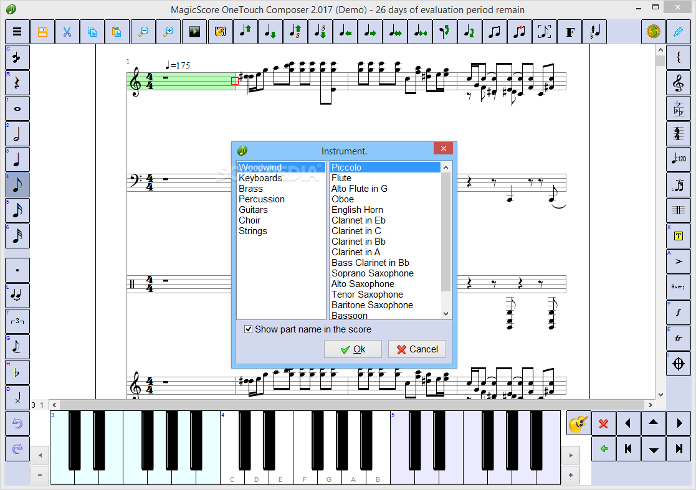The image size is (696, 490).
Task: Choose Alto Saxophone instrument
Action: coord(385,284)
